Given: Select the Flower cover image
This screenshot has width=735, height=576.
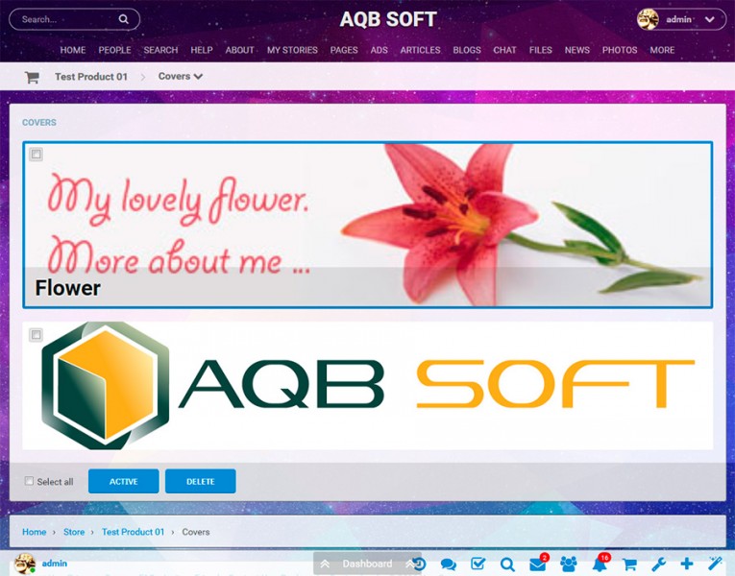Looking at the screenshot, I should tap(368, 225).
